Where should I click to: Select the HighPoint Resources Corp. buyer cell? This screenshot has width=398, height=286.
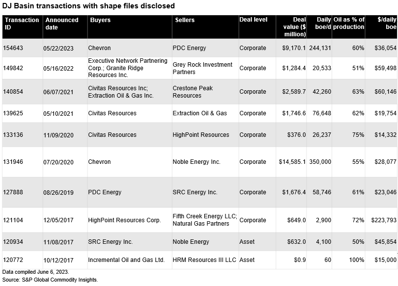124,220
